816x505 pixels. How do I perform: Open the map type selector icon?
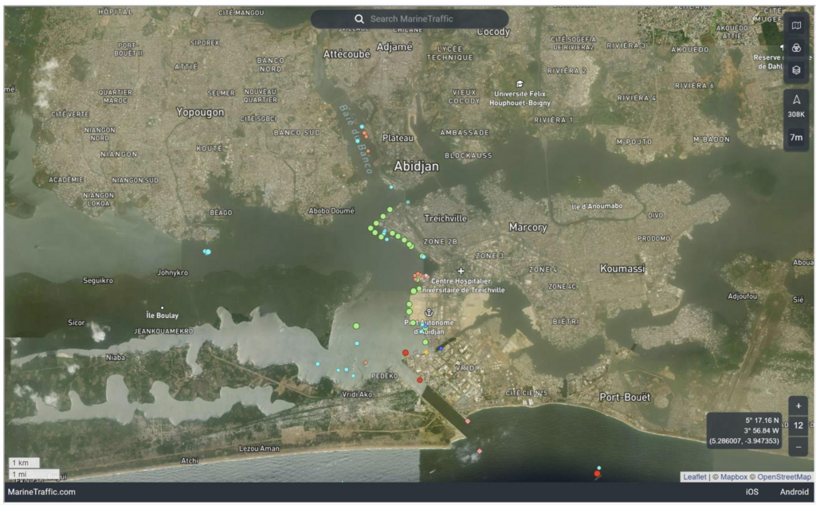click(x=795, y=25)
